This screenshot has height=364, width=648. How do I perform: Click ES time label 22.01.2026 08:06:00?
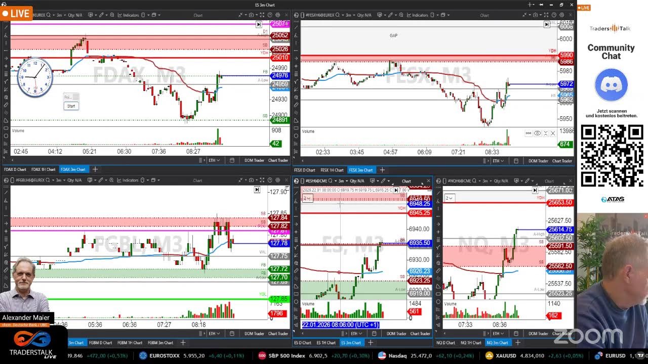coord(340,325)
